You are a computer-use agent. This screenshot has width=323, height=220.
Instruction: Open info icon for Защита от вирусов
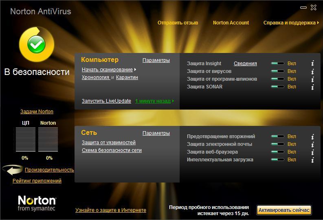tap(312, 71)
